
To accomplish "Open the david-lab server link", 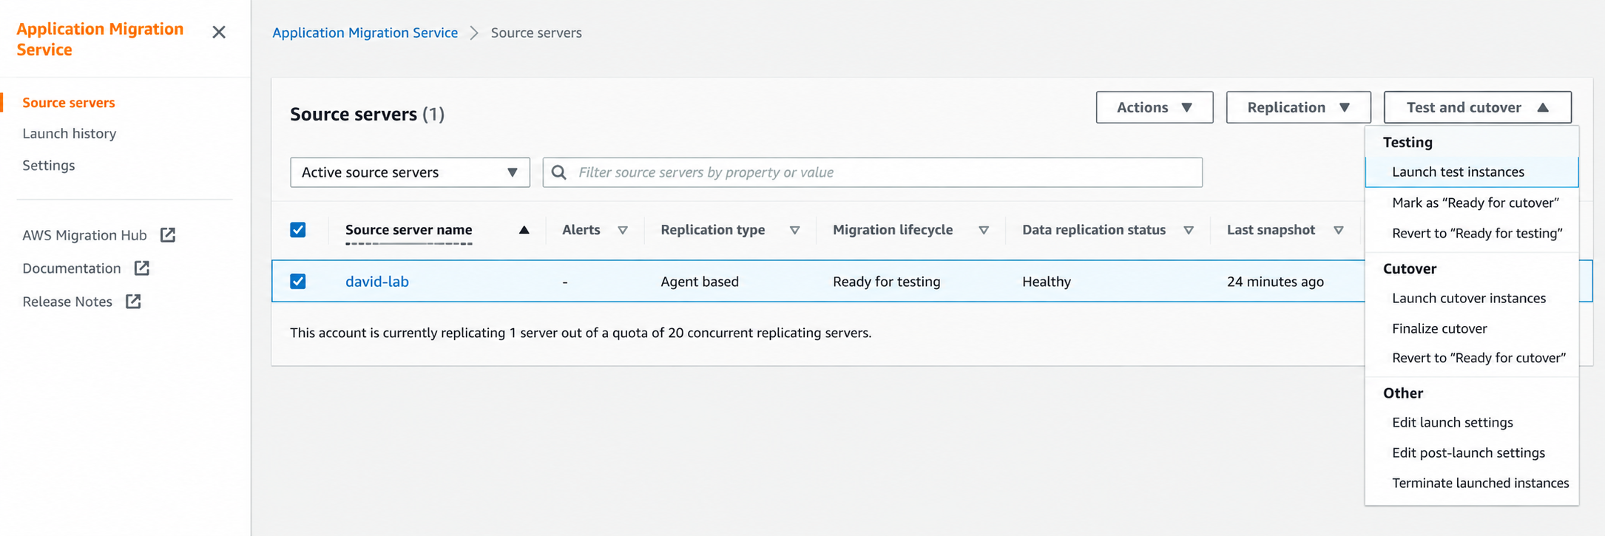I will (x=377, y=282).
